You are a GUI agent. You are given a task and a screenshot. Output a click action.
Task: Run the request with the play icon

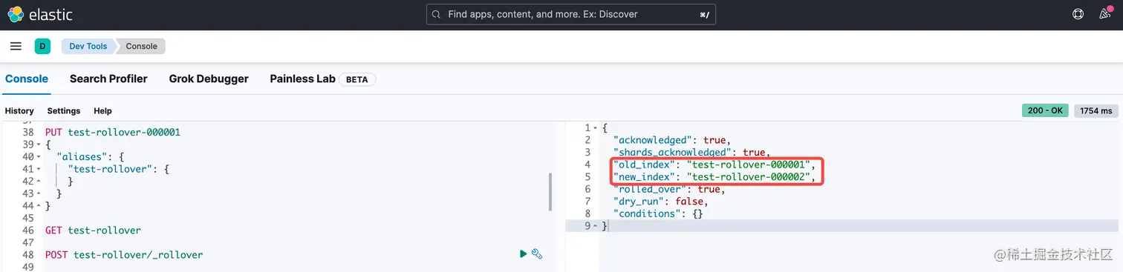tap(523, 254)
